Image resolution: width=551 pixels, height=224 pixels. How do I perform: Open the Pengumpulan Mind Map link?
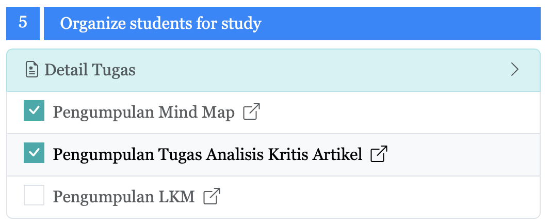(143, 112)
